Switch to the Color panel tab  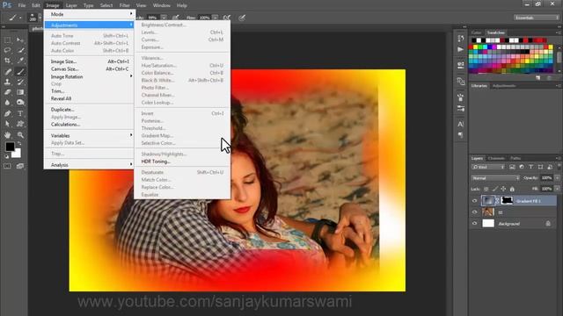click(477, 32)
